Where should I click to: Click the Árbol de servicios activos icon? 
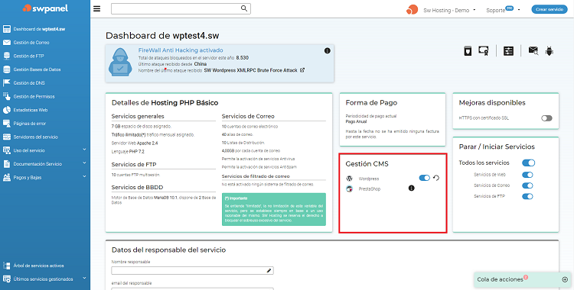click(x=7, y=266)
